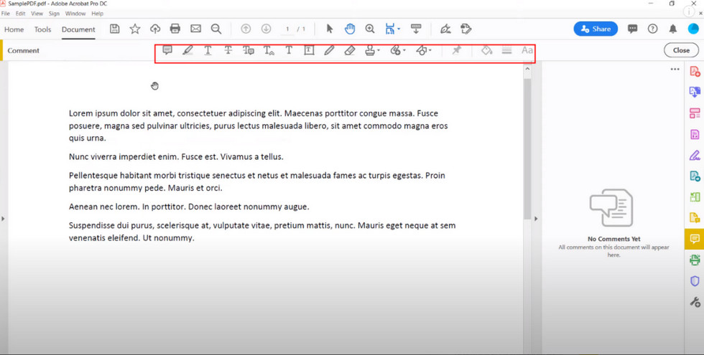Activate the eraser tool
The image size is (704, 355).
click(x=349, y=50)
